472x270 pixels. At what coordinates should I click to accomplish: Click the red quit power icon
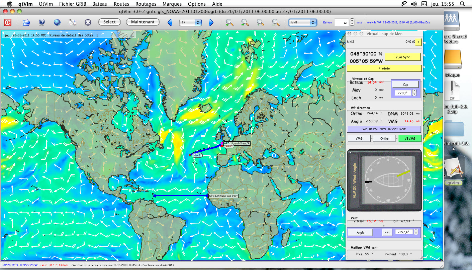pyautogui.click(x=8, y=22)
